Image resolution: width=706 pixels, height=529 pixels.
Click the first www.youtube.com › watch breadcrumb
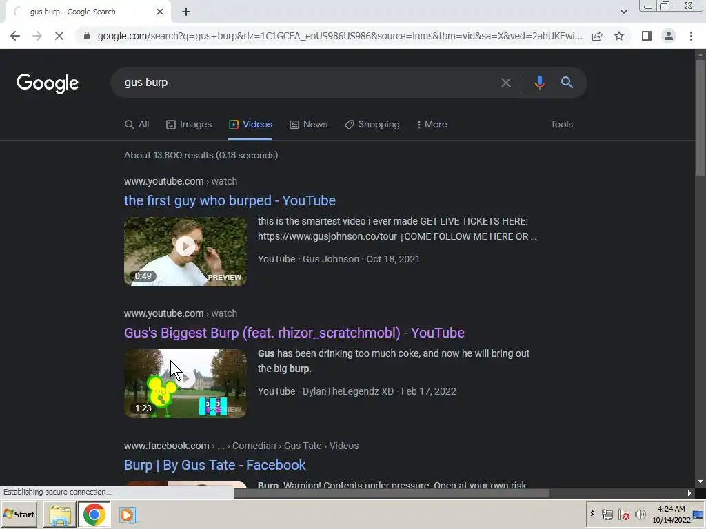coord(181,181)
